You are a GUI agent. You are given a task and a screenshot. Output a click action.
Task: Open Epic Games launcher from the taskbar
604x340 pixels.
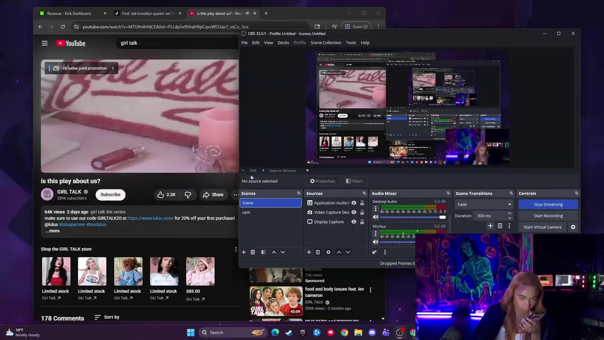pyautogui.click(x=303, y=332)
